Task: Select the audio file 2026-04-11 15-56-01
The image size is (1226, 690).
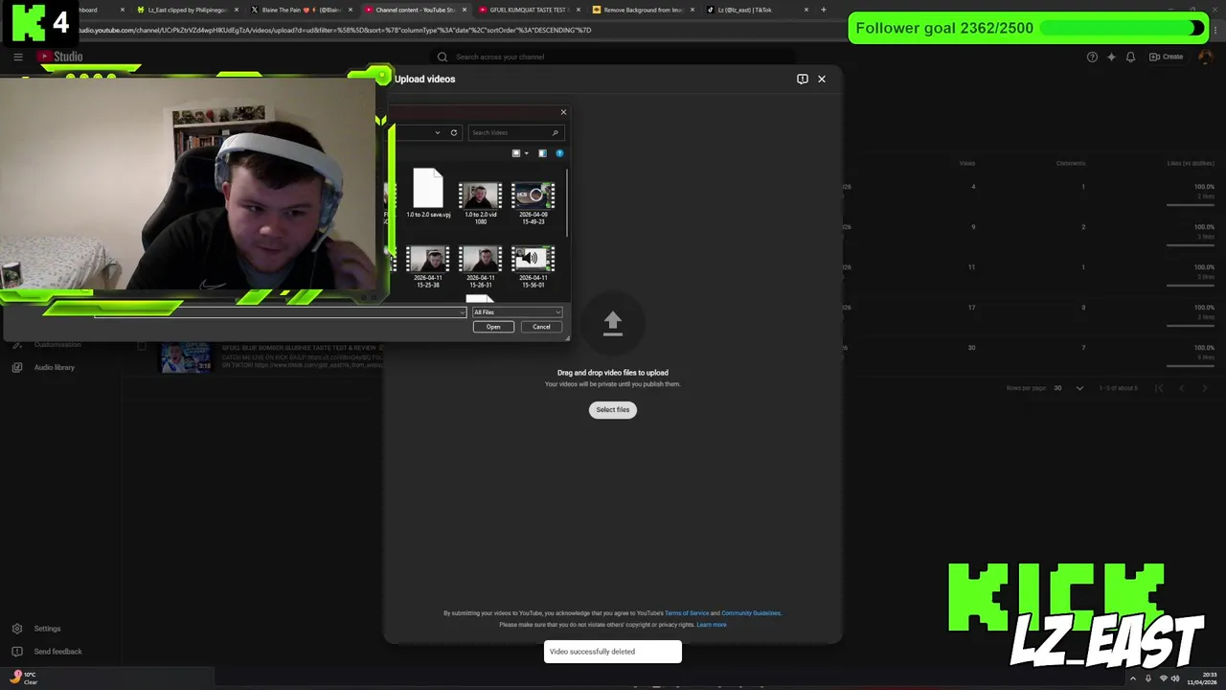Action: 534,267
